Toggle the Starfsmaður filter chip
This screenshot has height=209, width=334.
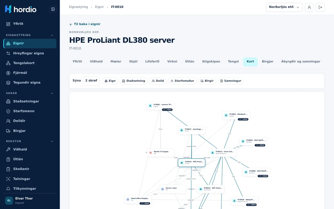182,81
